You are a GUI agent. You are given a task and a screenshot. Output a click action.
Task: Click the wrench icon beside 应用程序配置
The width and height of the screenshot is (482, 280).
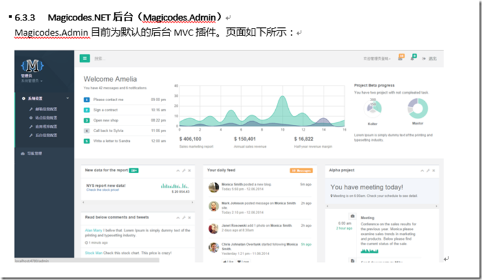click(x=30, y=126)
